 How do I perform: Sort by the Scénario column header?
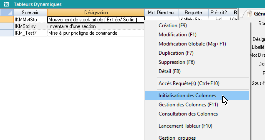pyautogui.click(x=30, y=13)
